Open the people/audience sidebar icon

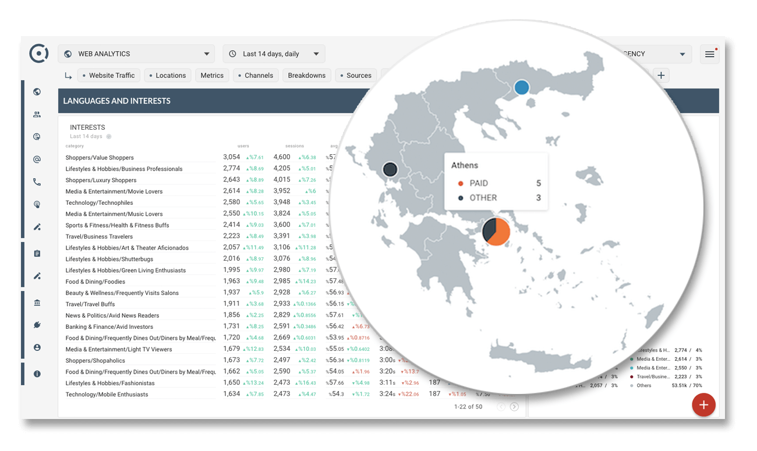[37, 115]
